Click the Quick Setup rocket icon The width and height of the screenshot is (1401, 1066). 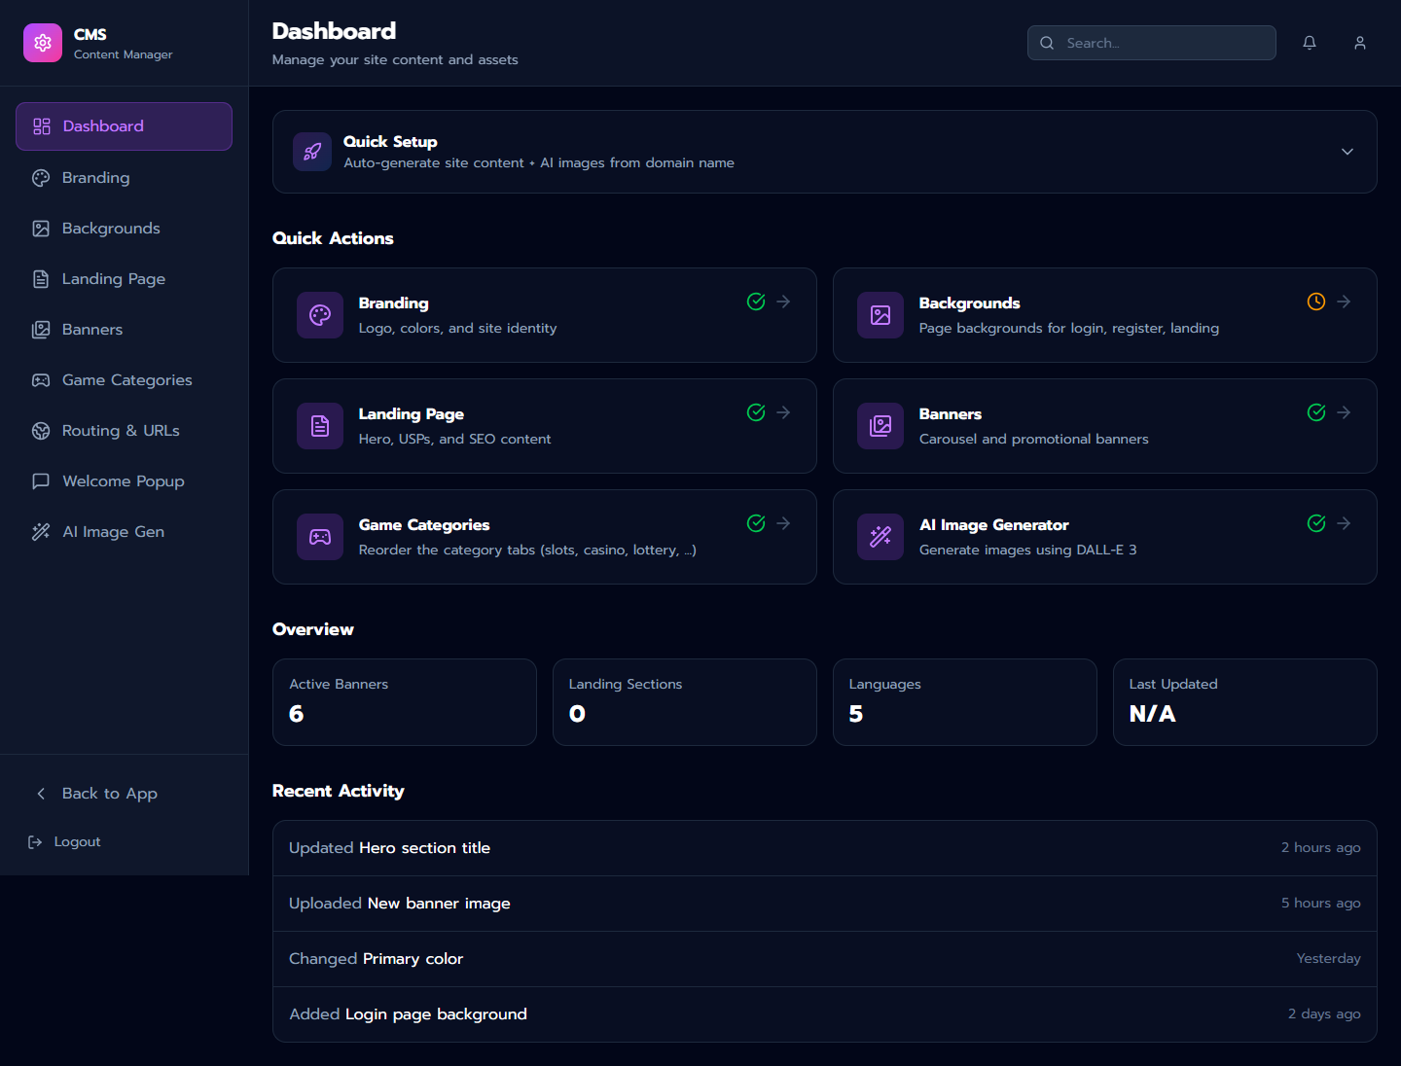click(312, 152)
